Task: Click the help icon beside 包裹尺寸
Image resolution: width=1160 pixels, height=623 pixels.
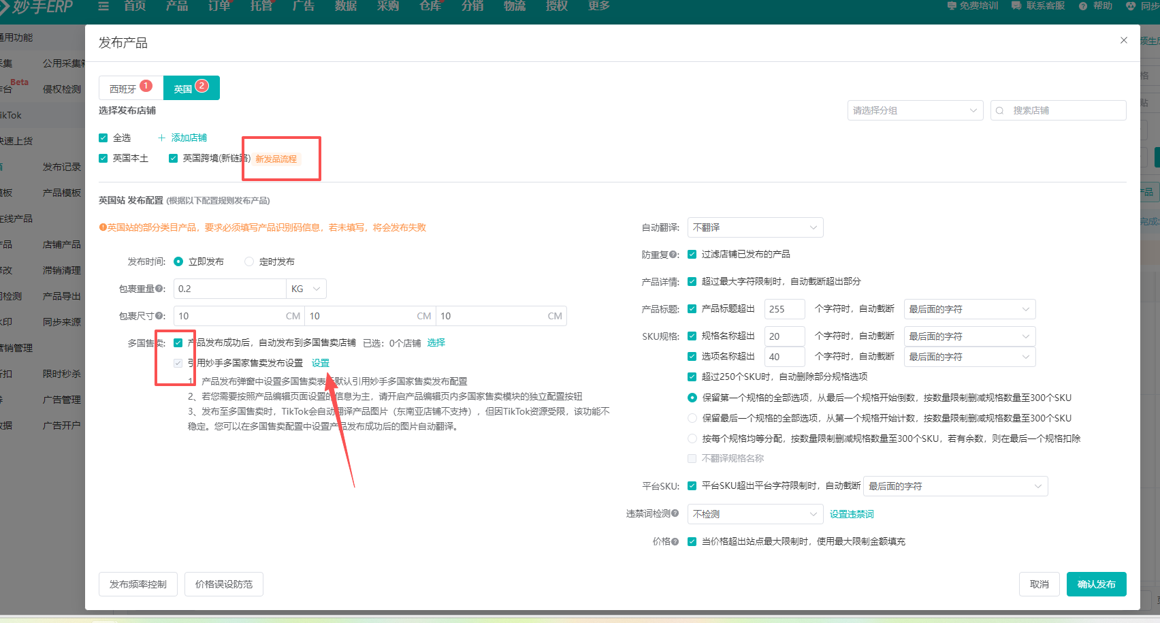Action: (160, 316)
